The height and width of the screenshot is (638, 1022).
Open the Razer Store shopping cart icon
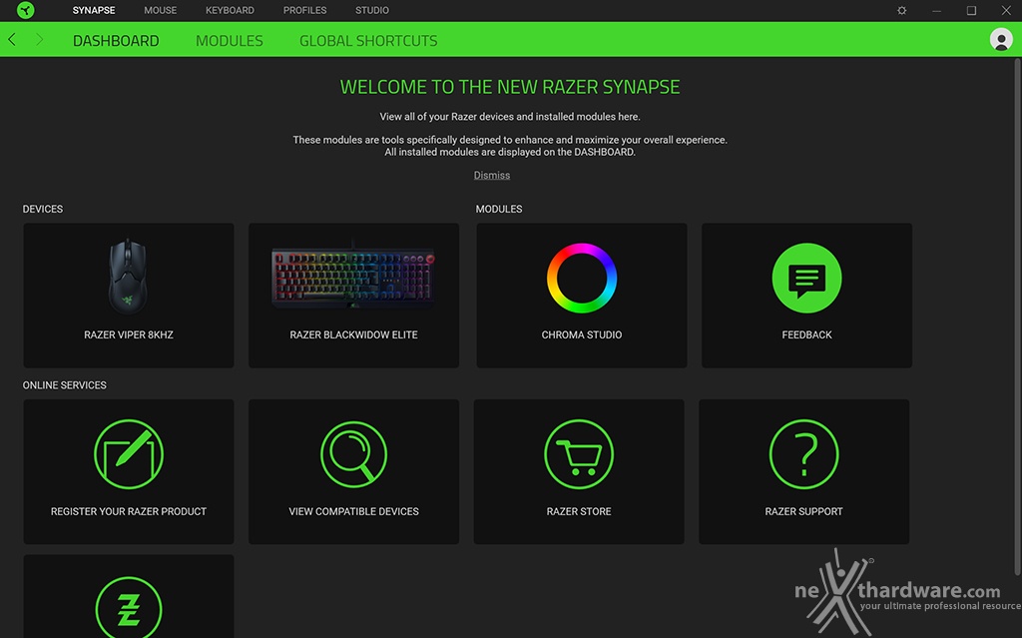coord(579,454)
